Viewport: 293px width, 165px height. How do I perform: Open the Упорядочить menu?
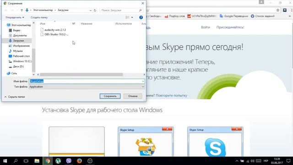click(x=15, y=17)
